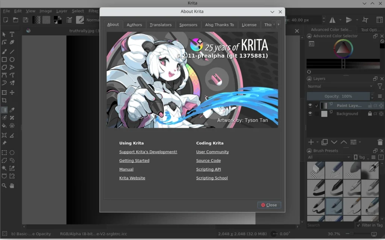Toggle lock on the Paint Layer
This screenshot has height=240, width=385.
click(x=370, y=106)
